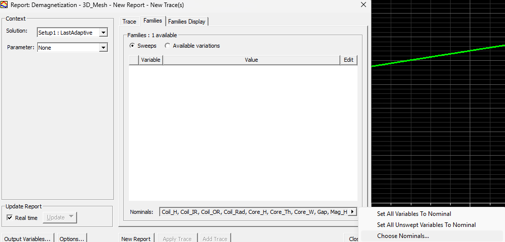The width and height of the screenshot is (505, 242).
Task: Toggle the Real time checkbox
Action: click(10, 218)
